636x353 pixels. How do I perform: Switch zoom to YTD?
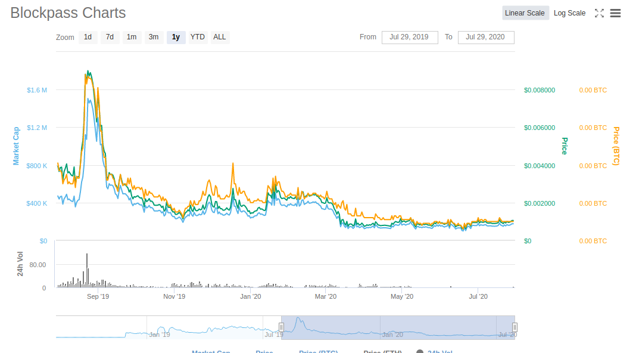point(198,37)
